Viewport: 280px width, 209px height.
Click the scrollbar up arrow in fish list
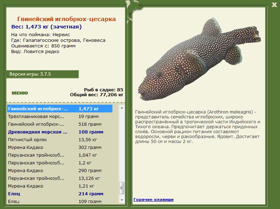coord(122,108)
